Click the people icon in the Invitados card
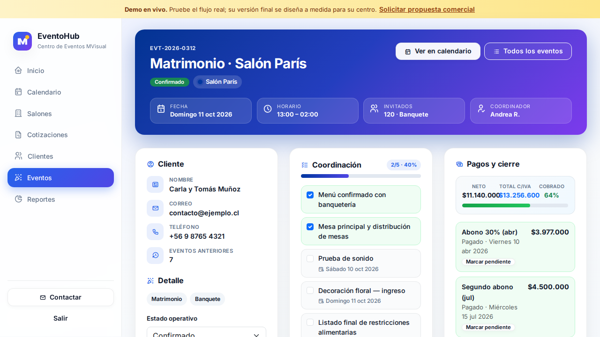Viewport: 600px width, 337px height. (374, 109)
